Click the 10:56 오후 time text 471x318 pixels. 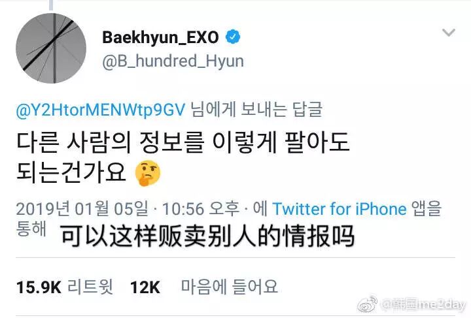[x=201, y=208]
